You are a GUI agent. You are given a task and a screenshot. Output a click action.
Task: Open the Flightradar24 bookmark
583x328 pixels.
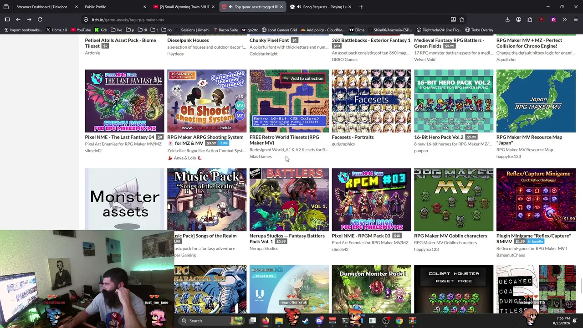[438, 30]
